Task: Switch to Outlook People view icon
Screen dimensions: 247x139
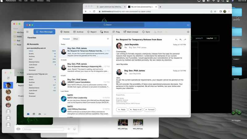Action: coord(40,114)
